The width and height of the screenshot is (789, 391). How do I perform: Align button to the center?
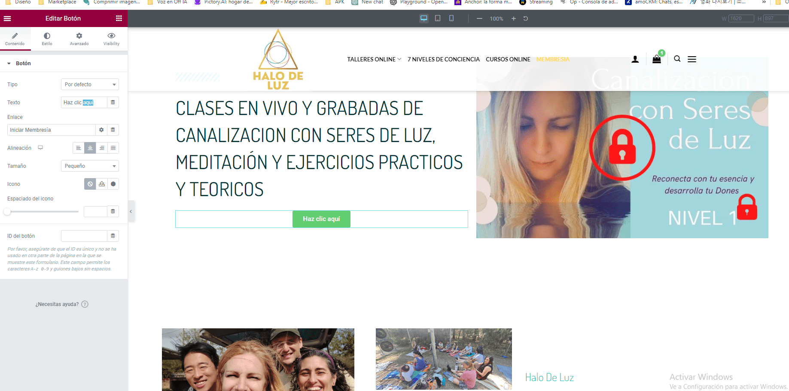90,148
